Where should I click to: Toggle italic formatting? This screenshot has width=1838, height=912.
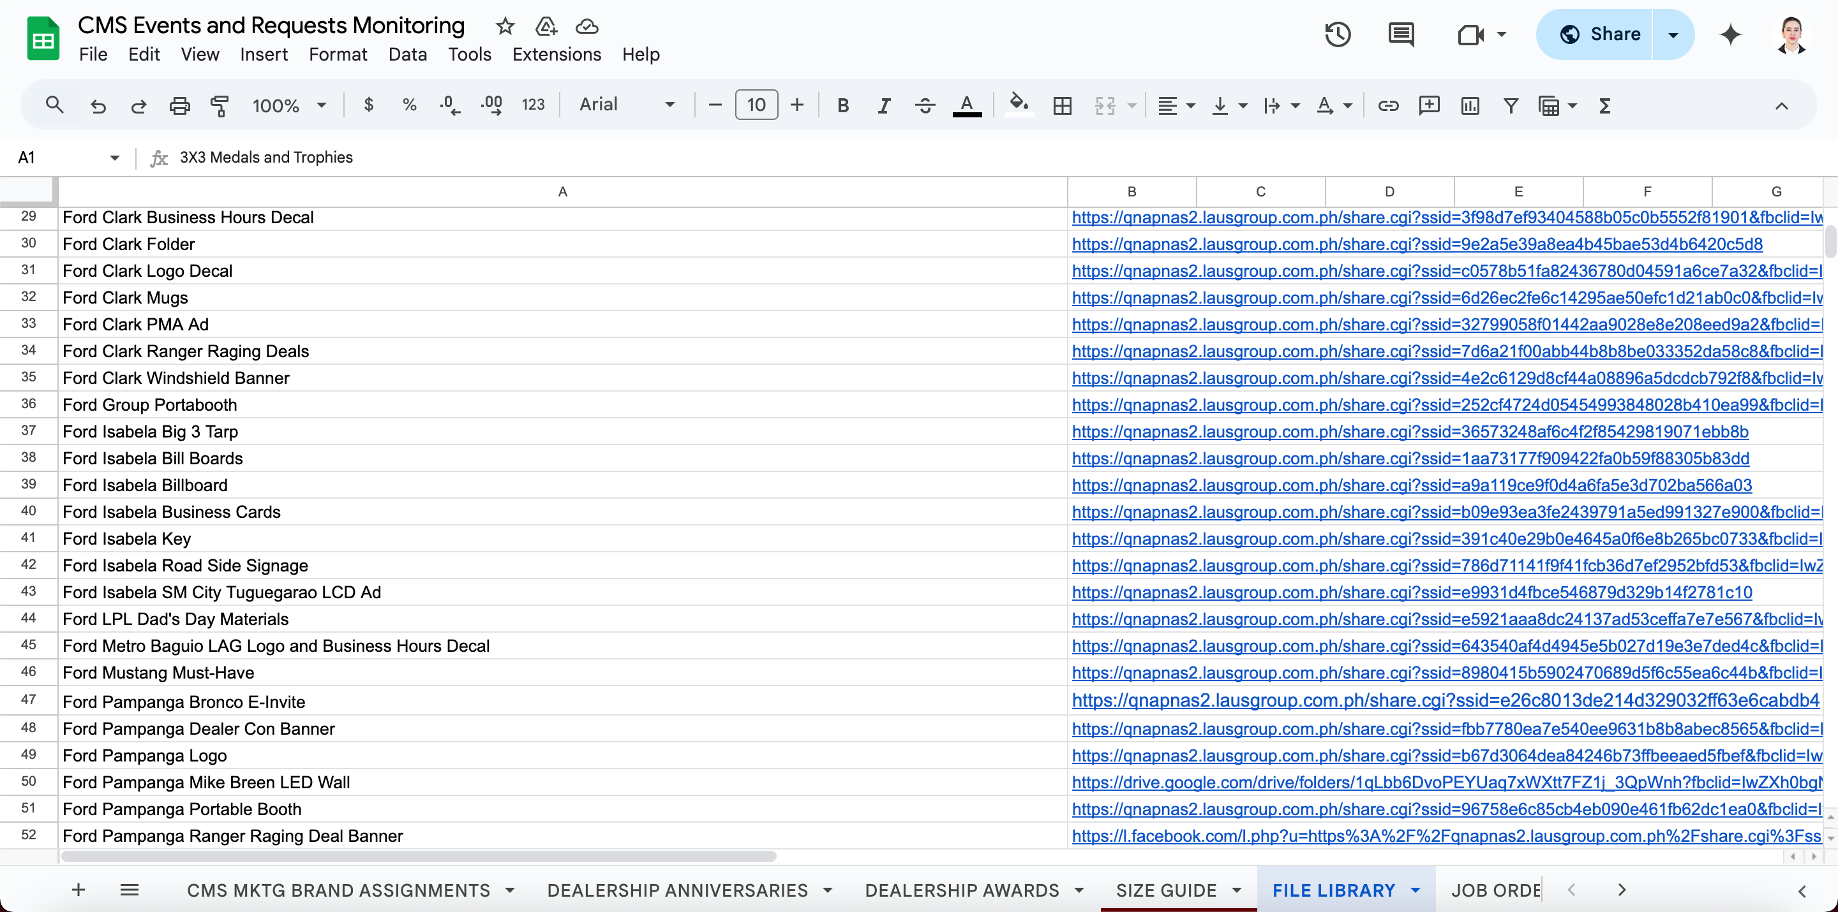(884, 105)
